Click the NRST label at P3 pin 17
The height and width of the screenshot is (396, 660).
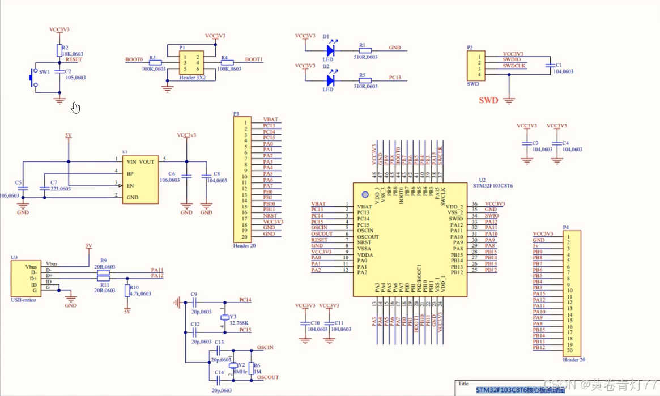click(270, 215)
